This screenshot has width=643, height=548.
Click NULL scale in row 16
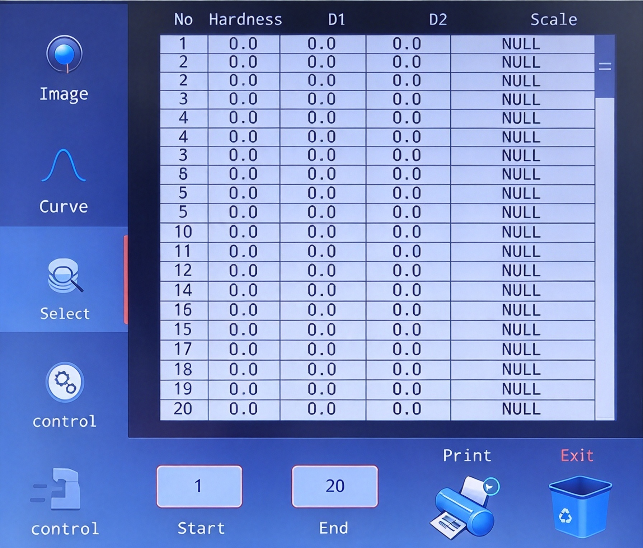tap(522, 310)
